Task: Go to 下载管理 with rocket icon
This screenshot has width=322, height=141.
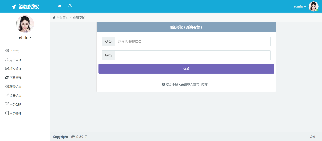Action: (x=13, y=78)
